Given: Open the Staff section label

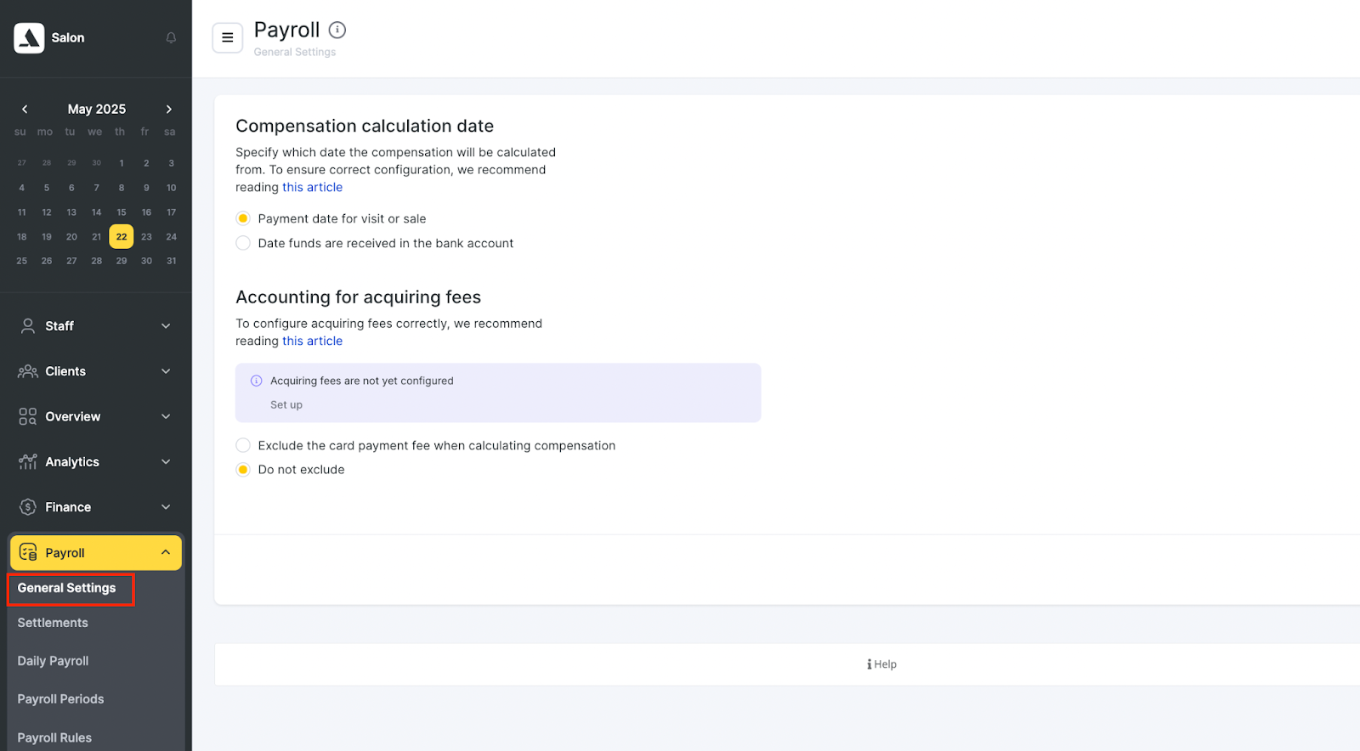Looking at the screenshot, I should tap(59, 326).
